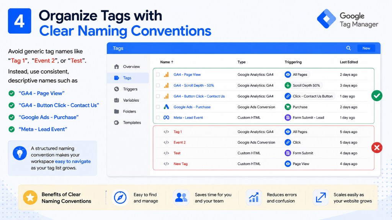392x220 pixels.
Task: Check the GA4 - Scroll Depth - 50% checkbox
Action: pos(158,85)
